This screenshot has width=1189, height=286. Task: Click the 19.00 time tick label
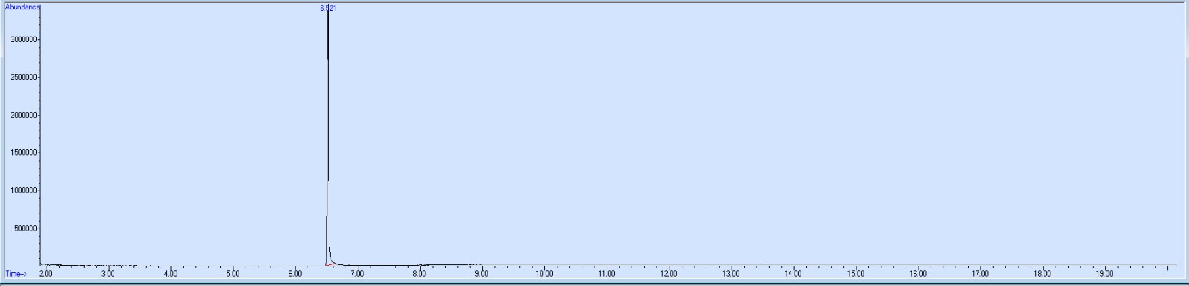1104,274
